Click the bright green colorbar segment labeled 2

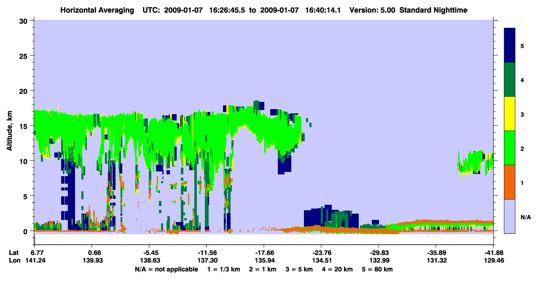point(510,147)
